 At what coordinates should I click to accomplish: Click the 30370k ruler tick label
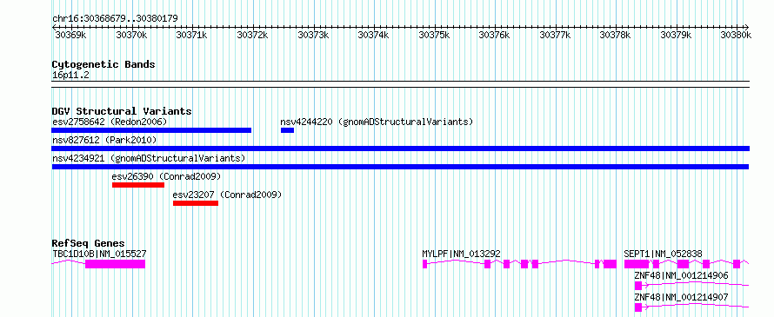tap(131, 35)
